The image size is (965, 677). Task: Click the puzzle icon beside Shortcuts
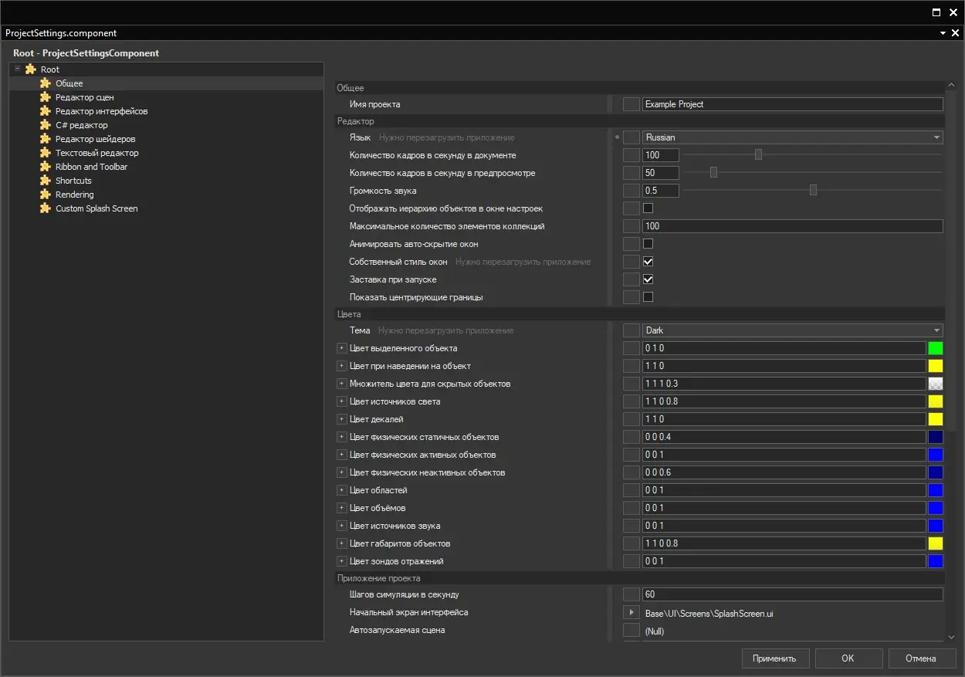click(x=46, y=181)
